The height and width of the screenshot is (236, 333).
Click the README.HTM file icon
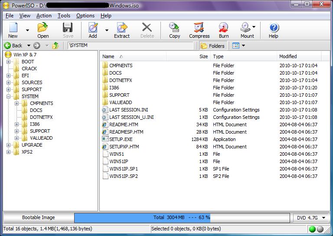(105, 125)
